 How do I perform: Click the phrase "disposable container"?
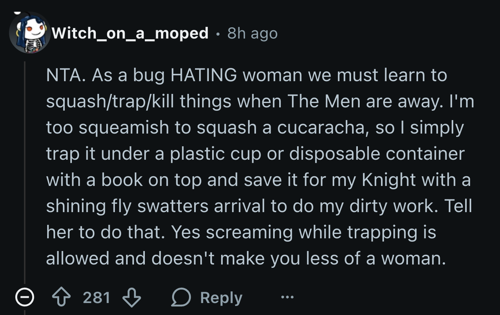376,154
